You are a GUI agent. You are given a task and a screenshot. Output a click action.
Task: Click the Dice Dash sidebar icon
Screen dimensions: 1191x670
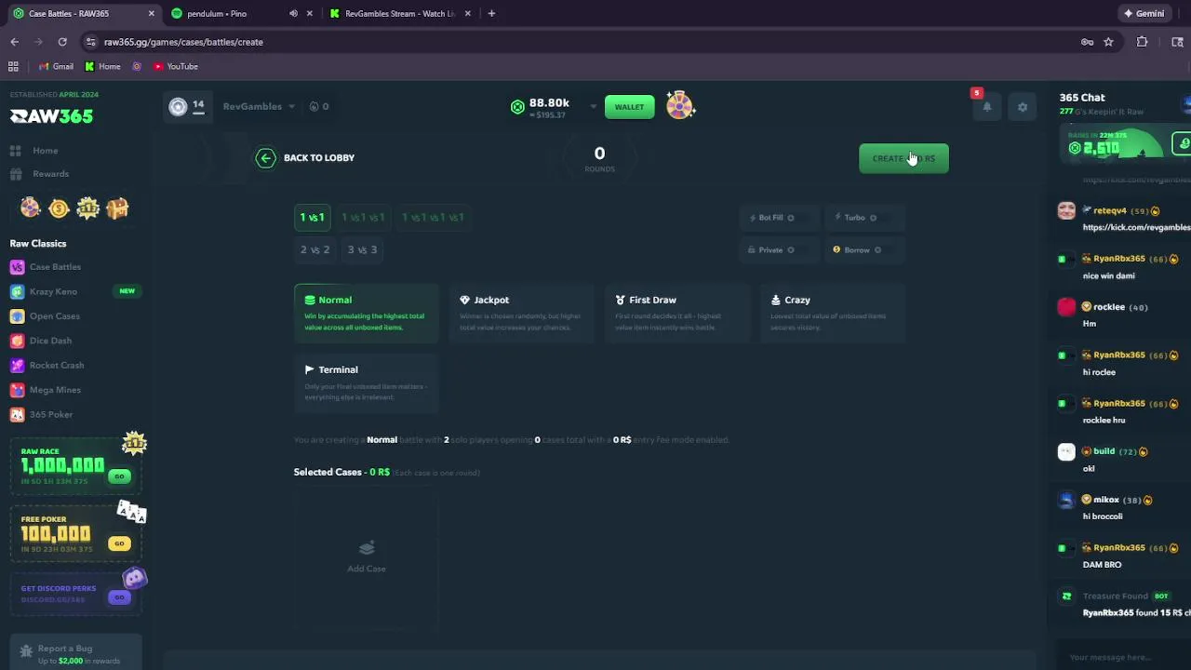(x=17, y=341)
